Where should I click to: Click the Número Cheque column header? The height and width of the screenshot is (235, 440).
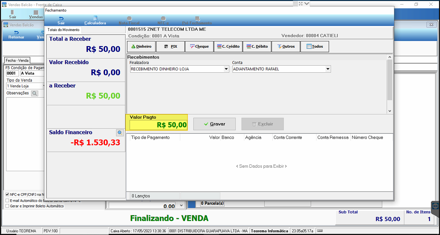(368, 137)
